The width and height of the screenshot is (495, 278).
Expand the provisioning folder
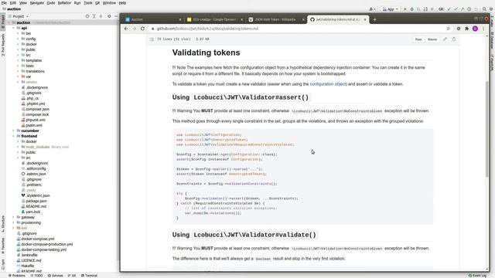coord(14,222)
